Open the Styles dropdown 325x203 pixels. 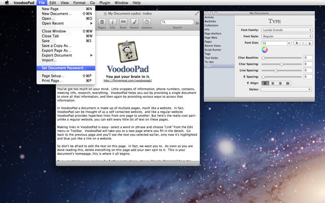(x=286, y=89)
